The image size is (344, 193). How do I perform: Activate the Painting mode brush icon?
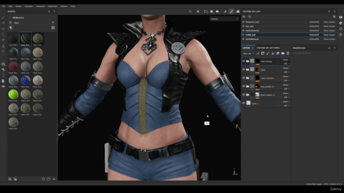232,11
